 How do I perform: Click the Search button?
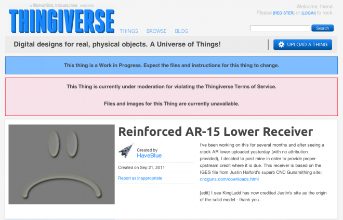tap(322, 28)
